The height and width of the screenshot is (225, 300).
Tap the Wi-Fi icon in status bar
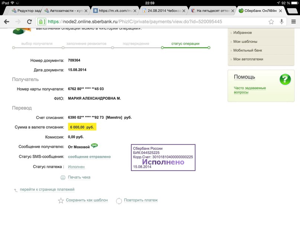(x=12, y=3)
